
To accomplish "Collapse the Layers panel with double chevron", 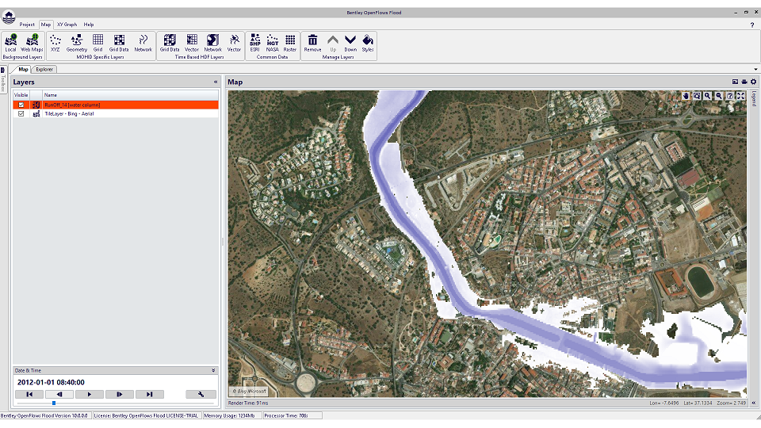I will 216,82.
